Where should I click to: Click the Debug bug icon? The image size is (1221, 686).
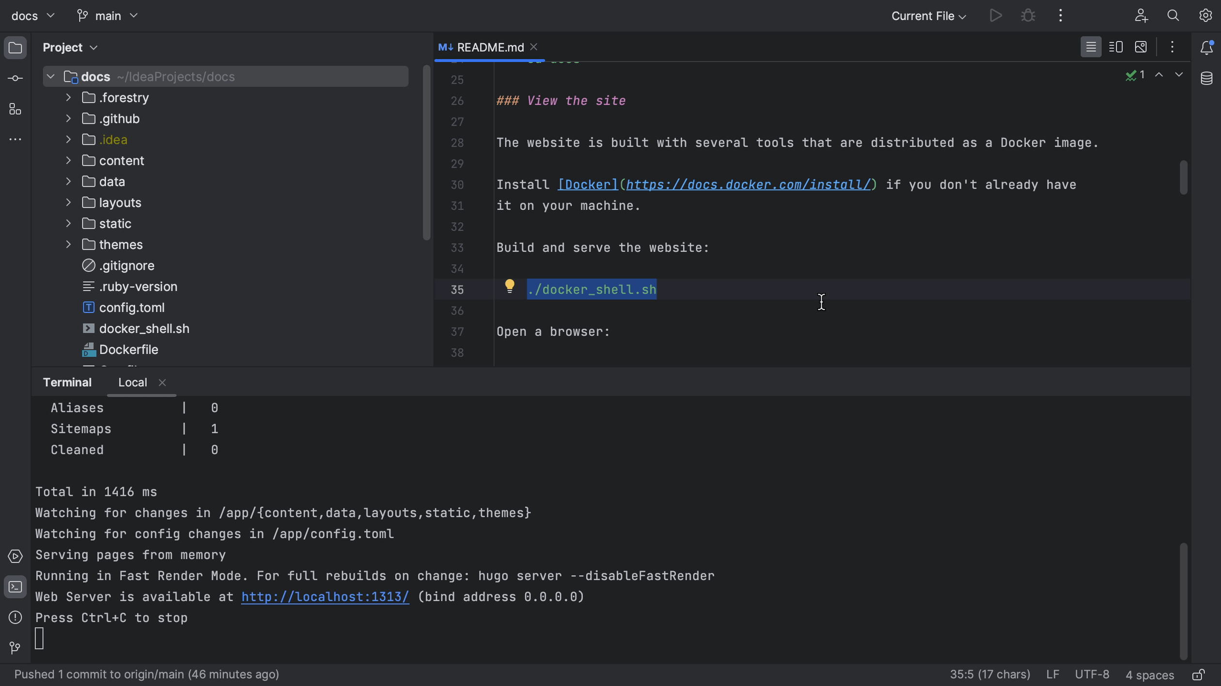1028,16
